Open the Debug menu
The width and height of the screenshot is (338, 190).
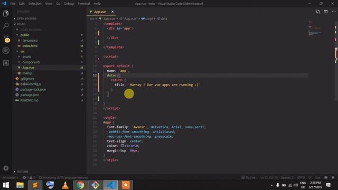point(69,4)
